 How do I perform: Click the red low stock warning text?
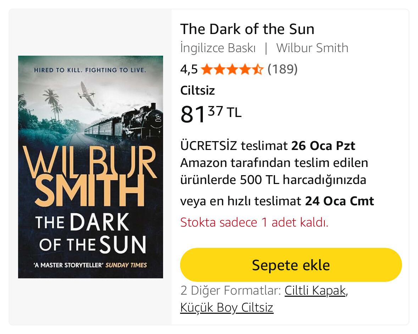pyautogui.click(x=254, y=222)
